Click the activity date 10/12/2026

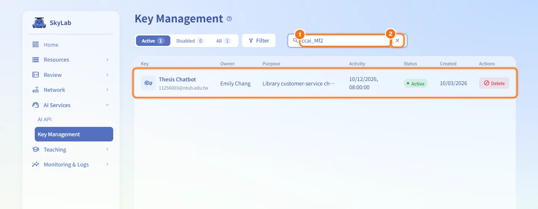pyautogui.click(x=364, y=79)
